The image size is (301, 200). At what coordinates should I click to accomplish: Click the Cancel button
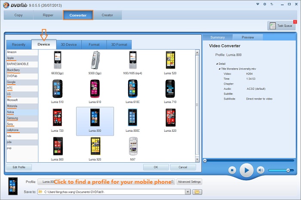point(183,167)
